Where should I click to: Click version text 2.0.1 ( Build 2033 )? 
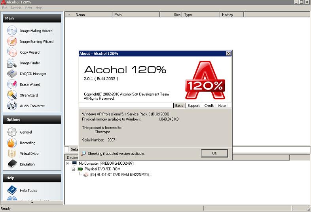point(101,78)
